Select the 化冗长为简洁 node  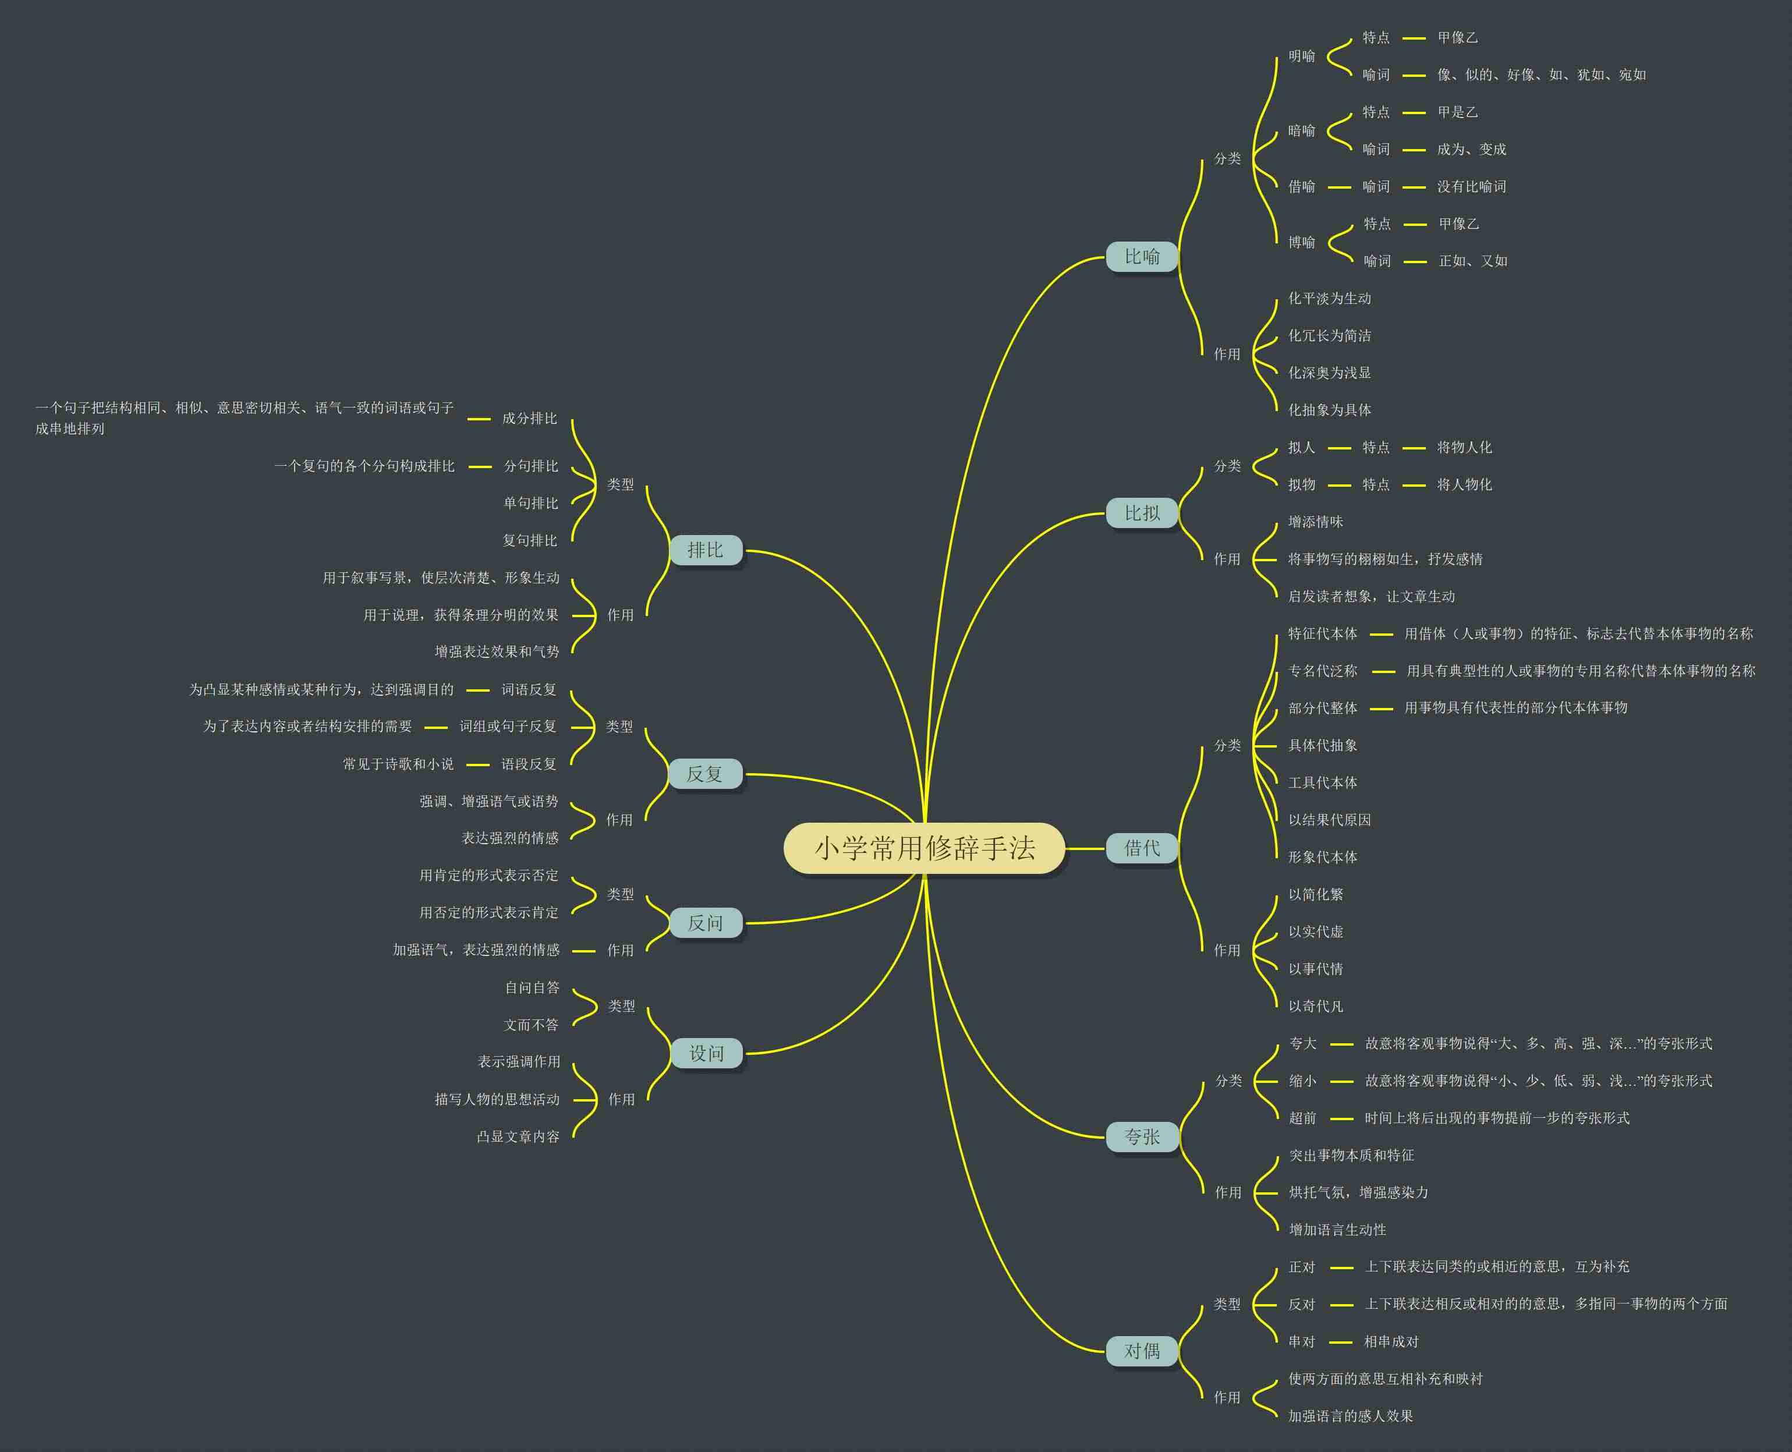1330,335
